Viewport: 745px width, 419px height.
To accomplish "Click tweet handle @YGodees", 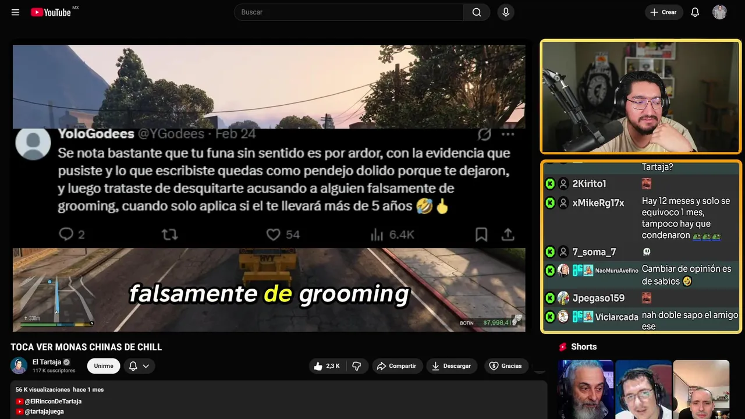I will tap(171, 134).
